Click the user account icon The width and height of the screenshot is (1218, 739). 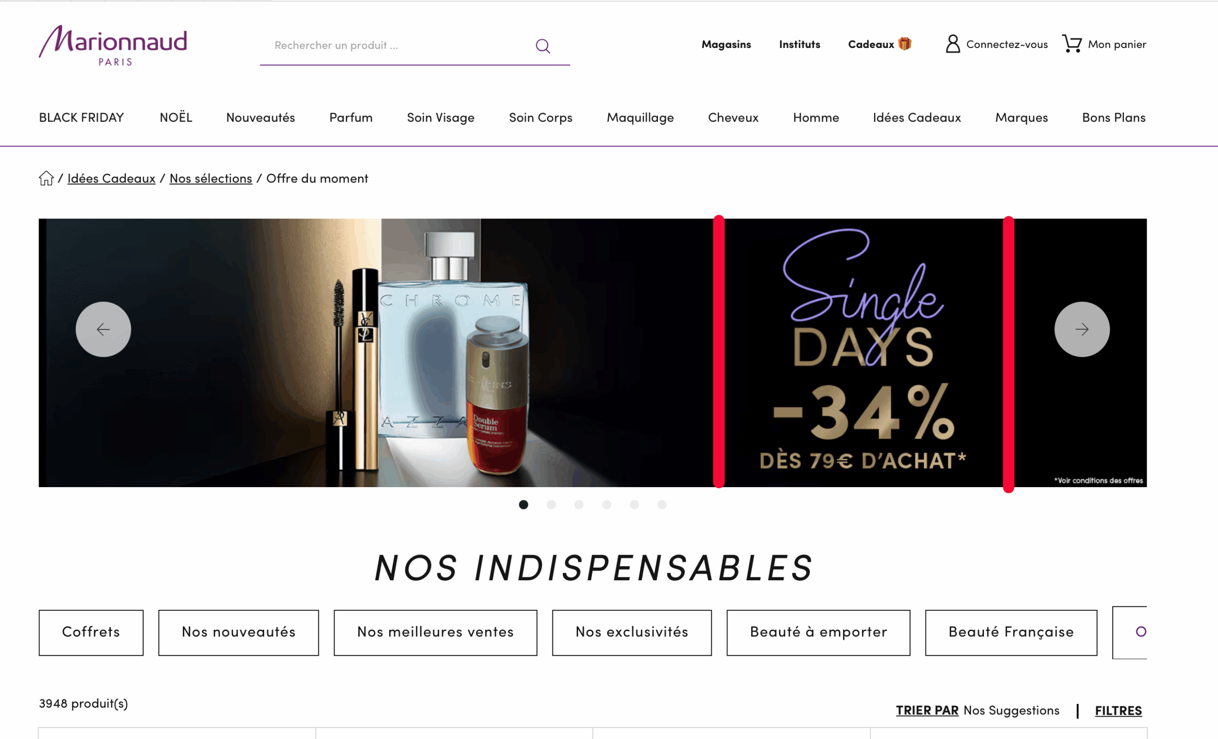953,43
